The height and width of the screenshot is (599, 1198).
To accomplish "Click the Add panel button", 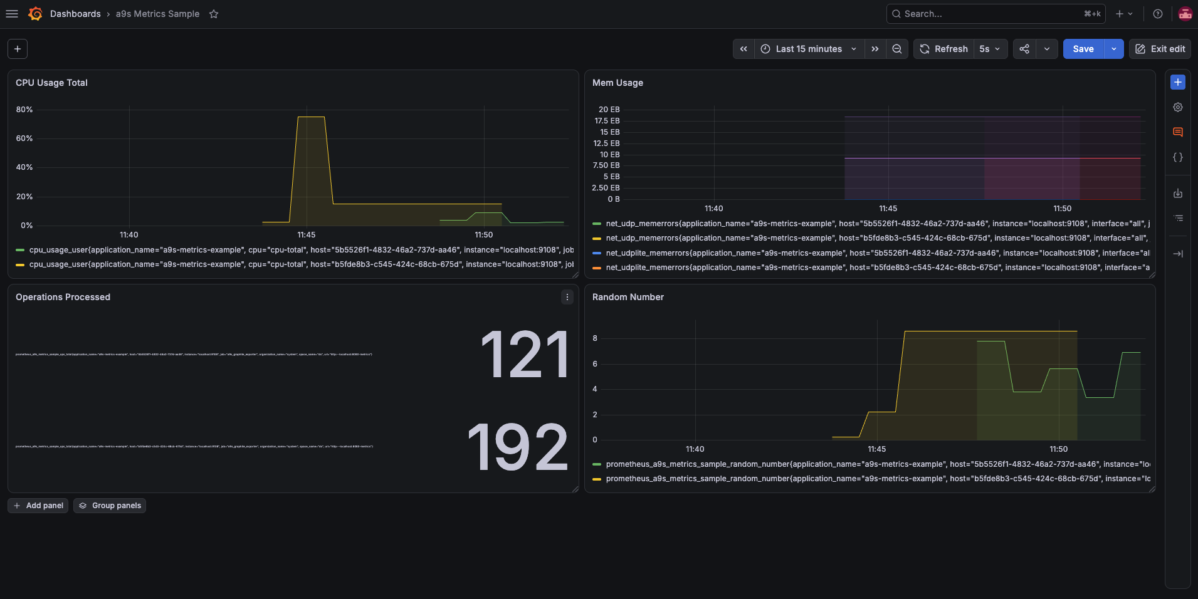I will 38,506.
